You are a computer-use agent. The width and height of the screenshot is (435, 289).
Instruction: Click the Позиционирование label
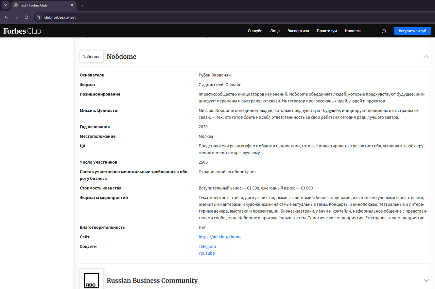100,94
